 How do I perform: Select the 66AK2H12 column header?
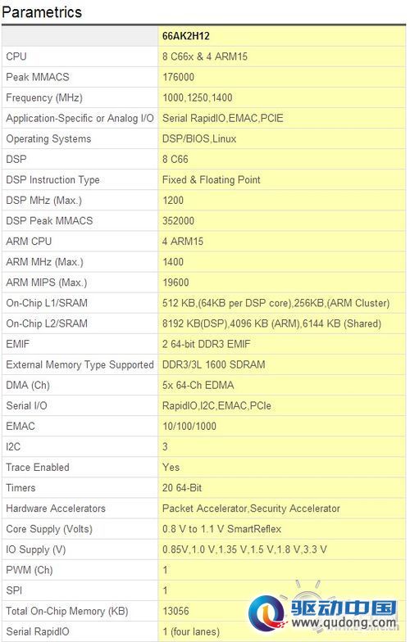(x=185, y=36)
